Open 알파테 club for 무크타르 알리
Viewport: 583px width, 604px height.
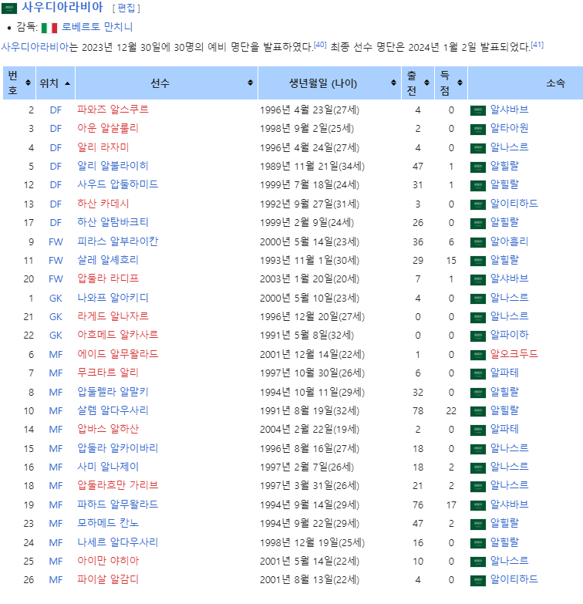(x=504, y=373)
